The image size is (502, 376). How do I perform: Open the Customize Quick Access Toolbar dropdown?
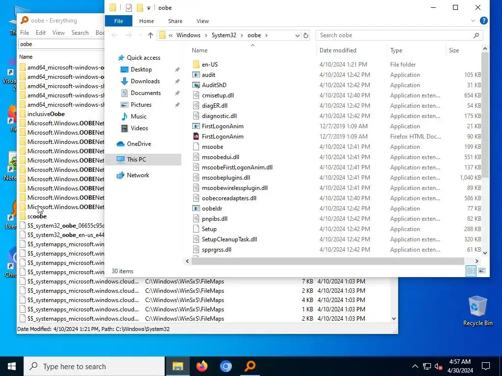tap(149, 8)
